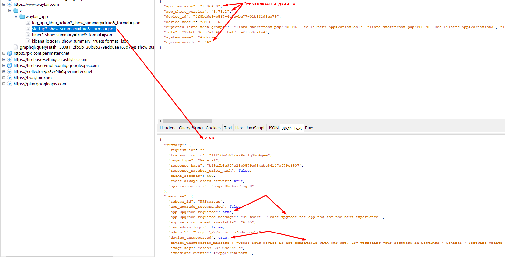Click the request pane horizontal scrollbar thumb
505x257 pixels.
pyautogui.click(x=187, y=121)
